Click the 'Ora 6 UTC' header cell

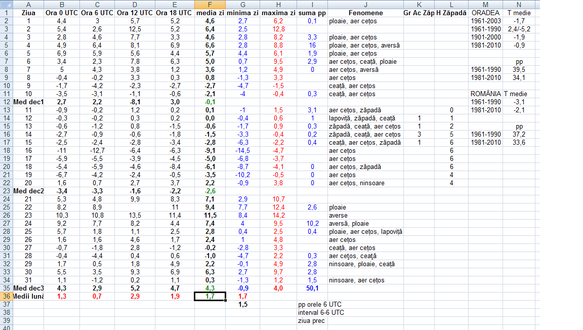pyautogui.click(x=97, y=13)
